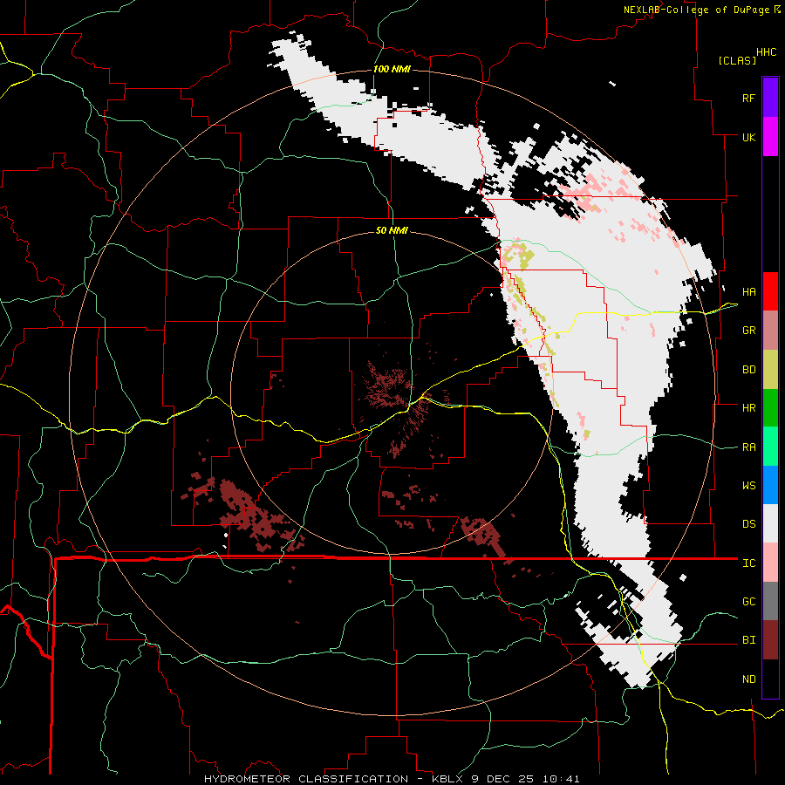Viewport: 785px width, 785px height.
Task: Click the RF legend label
Action: pyautogui.click(x=748, y=98)
